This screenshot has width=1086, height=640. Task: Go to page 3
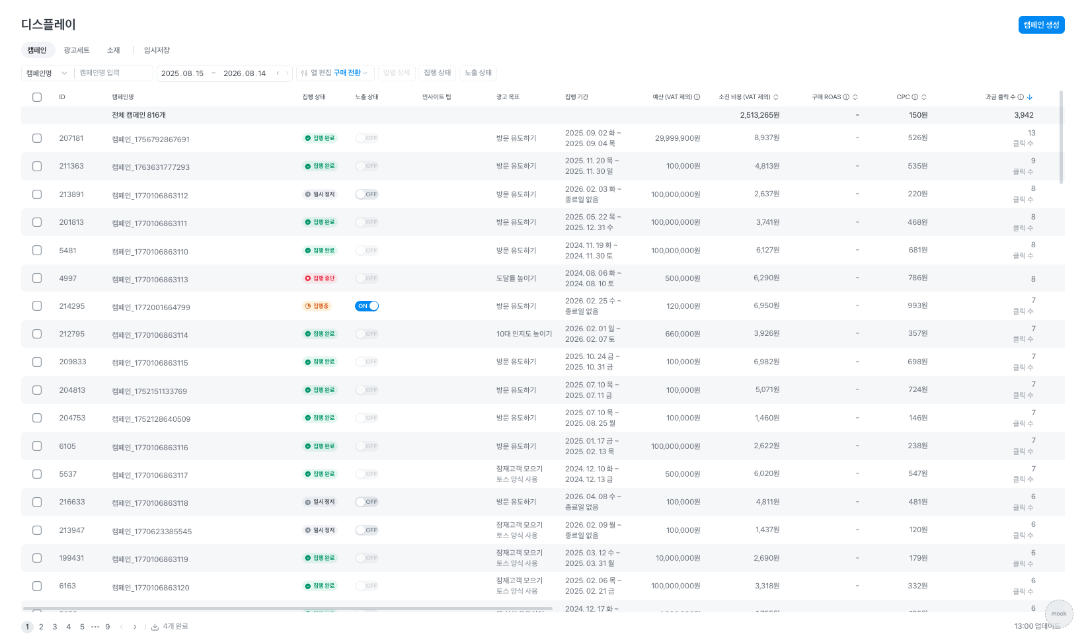pos(55,627)
